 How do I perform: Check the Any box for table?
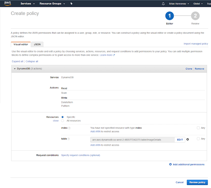click(x=198, y=139)
